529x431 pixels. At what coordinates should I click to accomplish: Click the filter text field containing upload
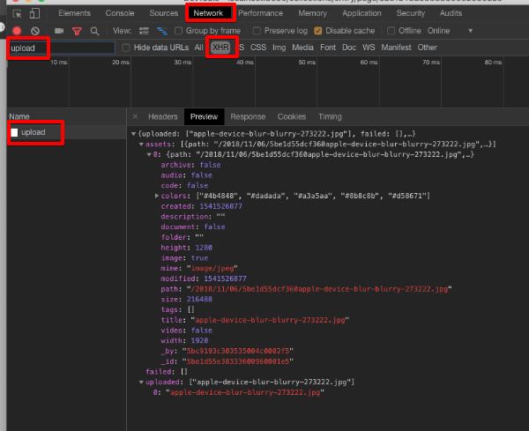click(x=62, y=48)
